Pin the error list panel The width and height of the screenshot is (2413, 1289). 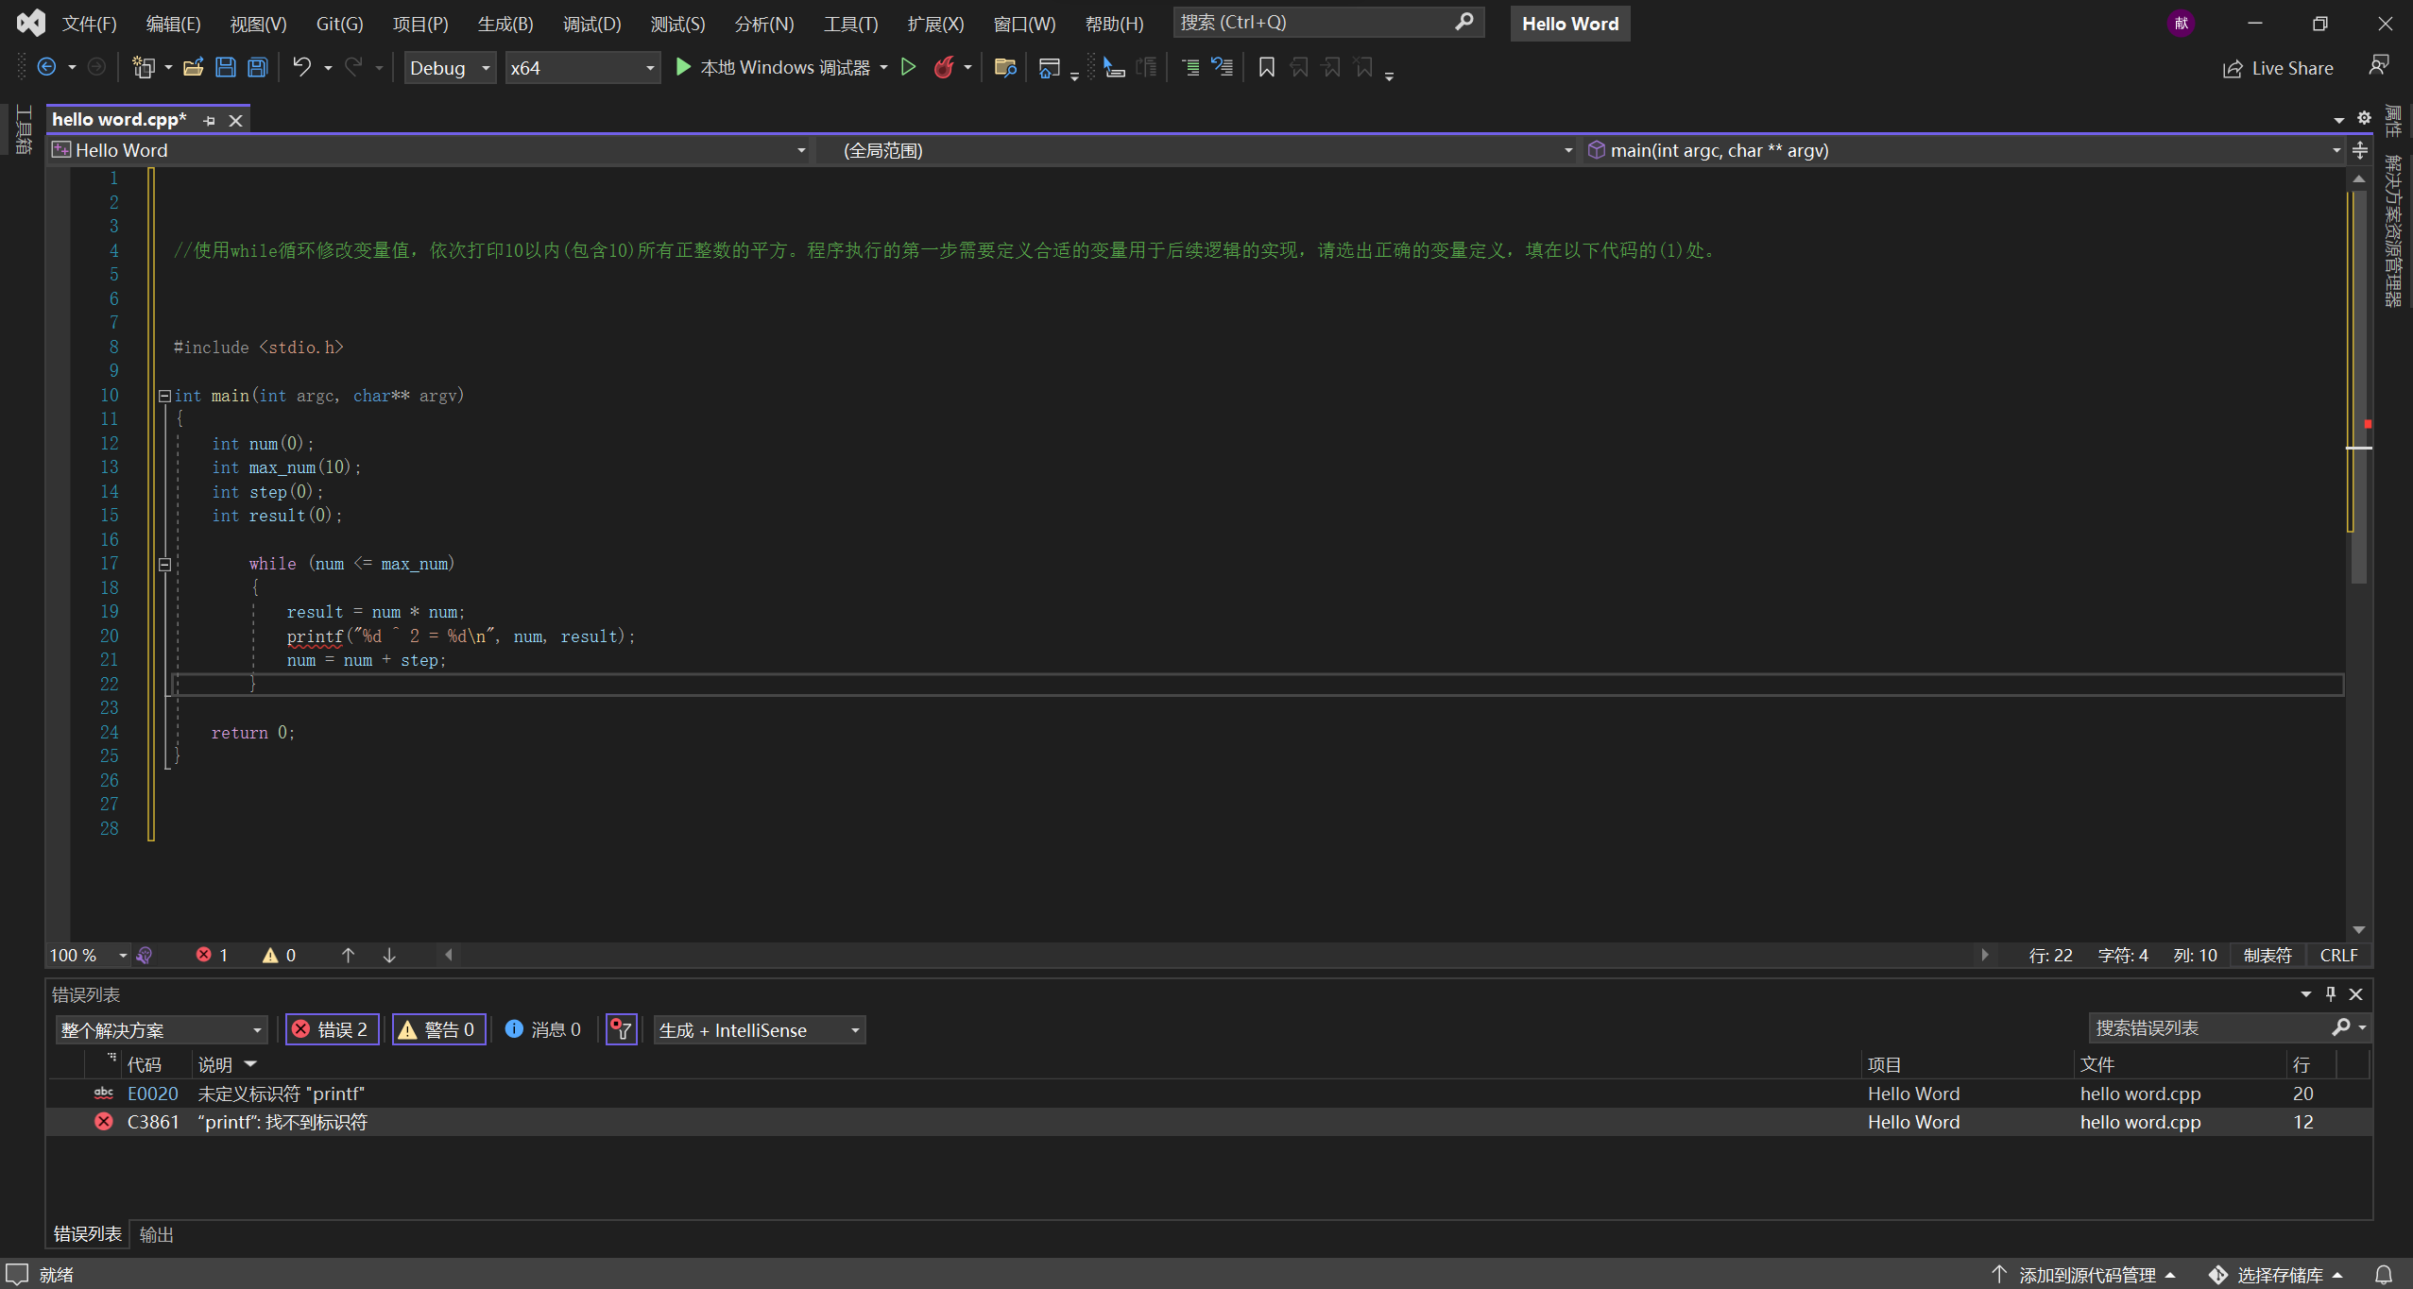[2331, 994]
